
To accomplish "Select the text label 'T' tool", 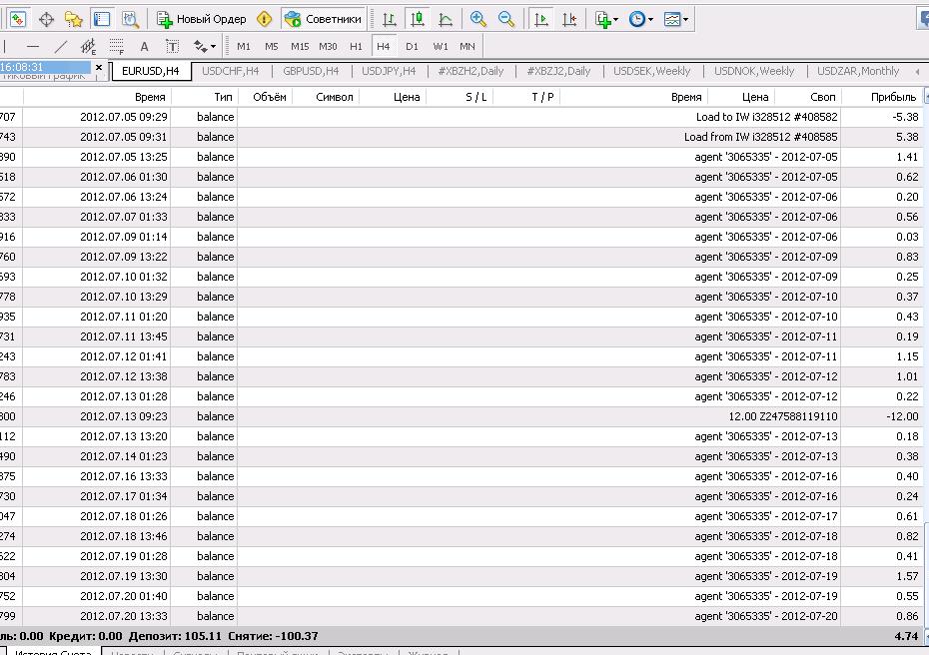I will pyautogui.click(x=173, y=46).
